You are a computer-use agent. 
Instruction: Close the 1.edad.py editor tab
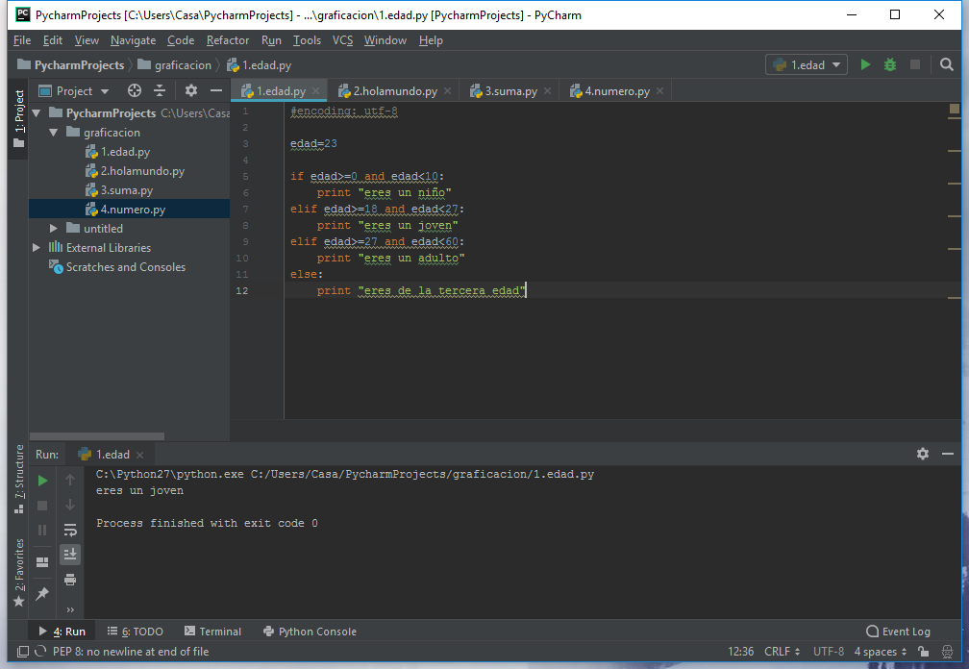(315, 90)
